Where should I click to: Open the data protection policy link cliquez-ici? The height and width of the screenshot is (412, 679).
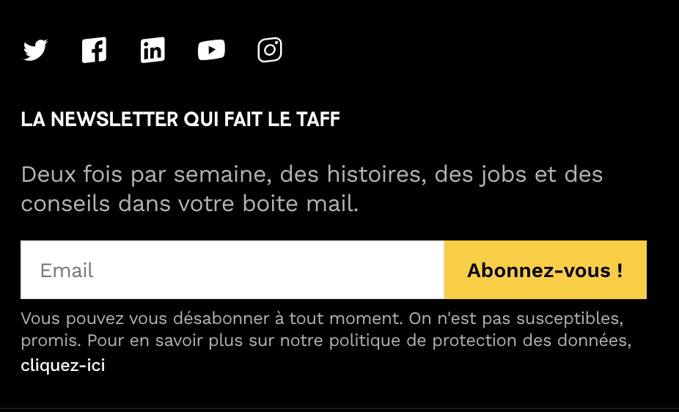tap(63, 365)
